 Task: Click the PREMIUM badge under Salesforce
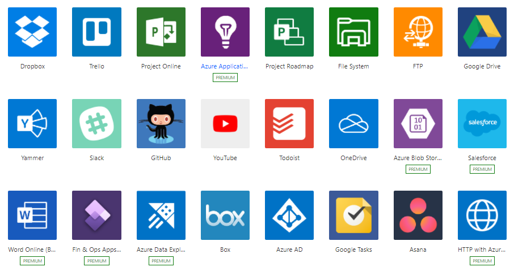point(482,169)
